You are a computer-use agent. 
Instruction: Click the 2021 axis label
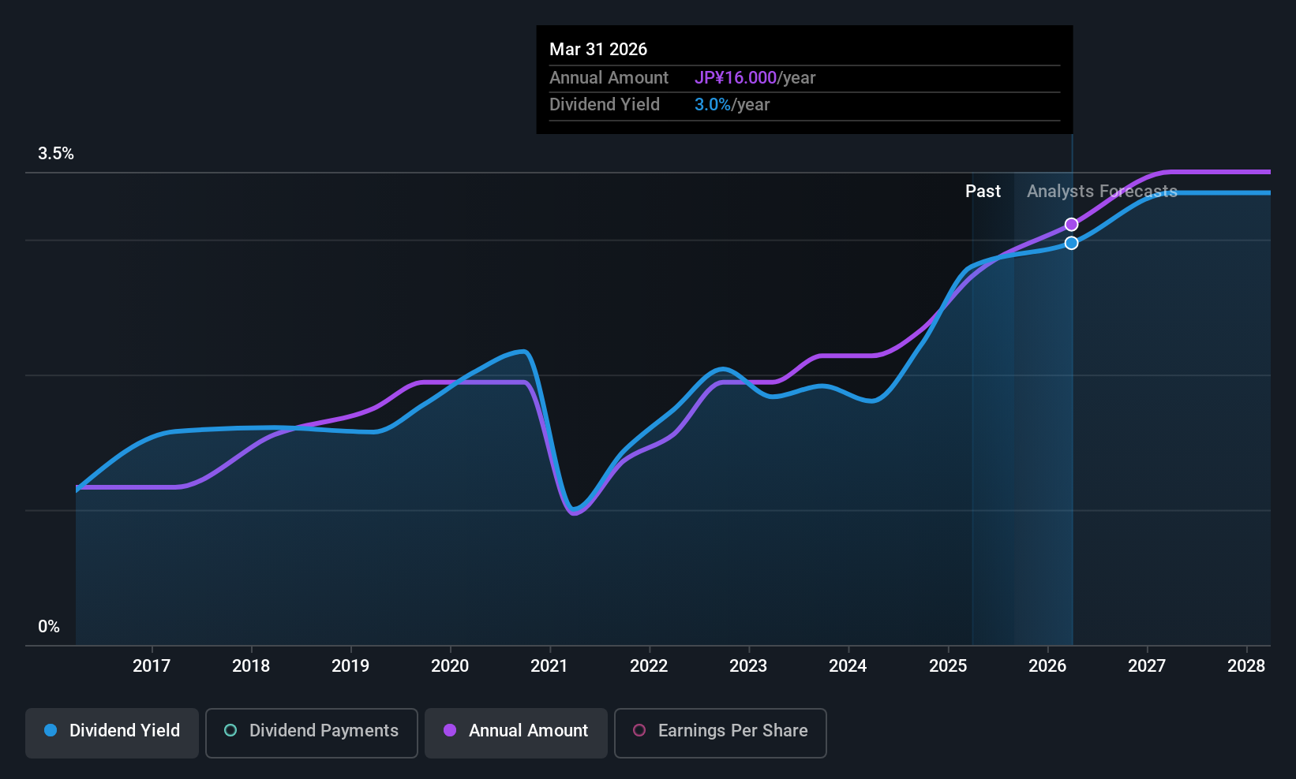click(549, 666)
